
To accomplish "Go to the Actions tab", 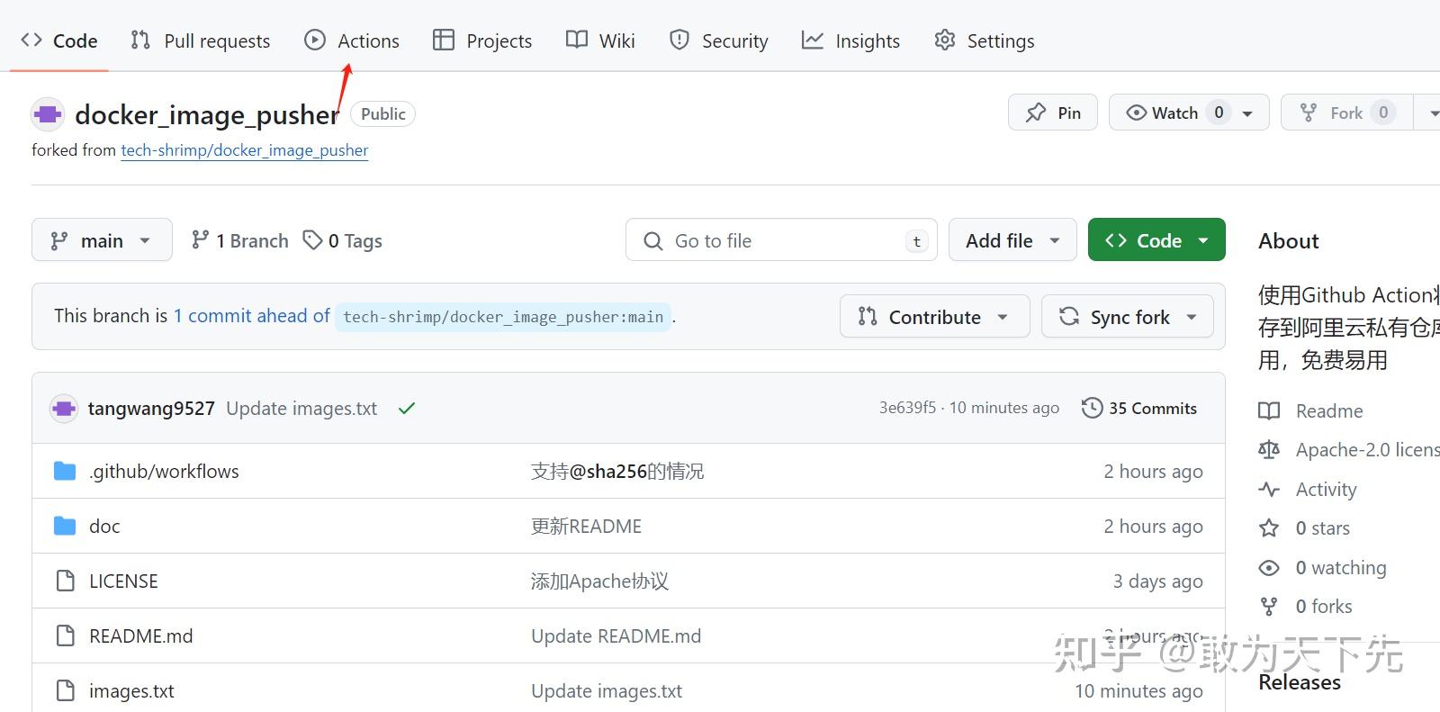I will tap(352, 41).
